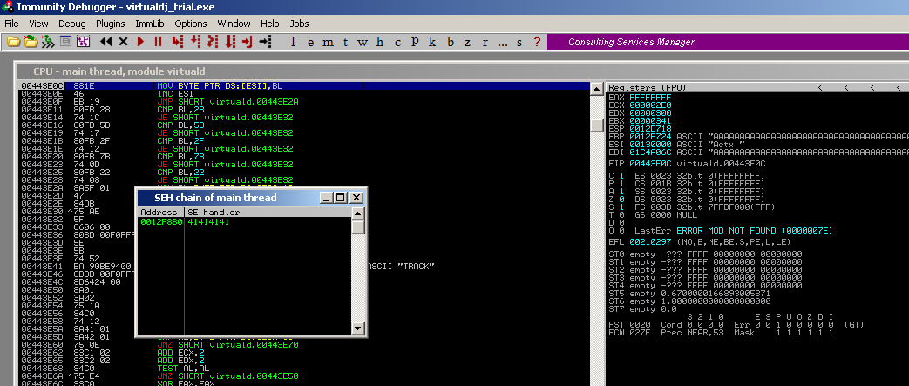Maximize the SEH chain window
The width and height of the screenshot is (909, 386).
coord(341,198)
